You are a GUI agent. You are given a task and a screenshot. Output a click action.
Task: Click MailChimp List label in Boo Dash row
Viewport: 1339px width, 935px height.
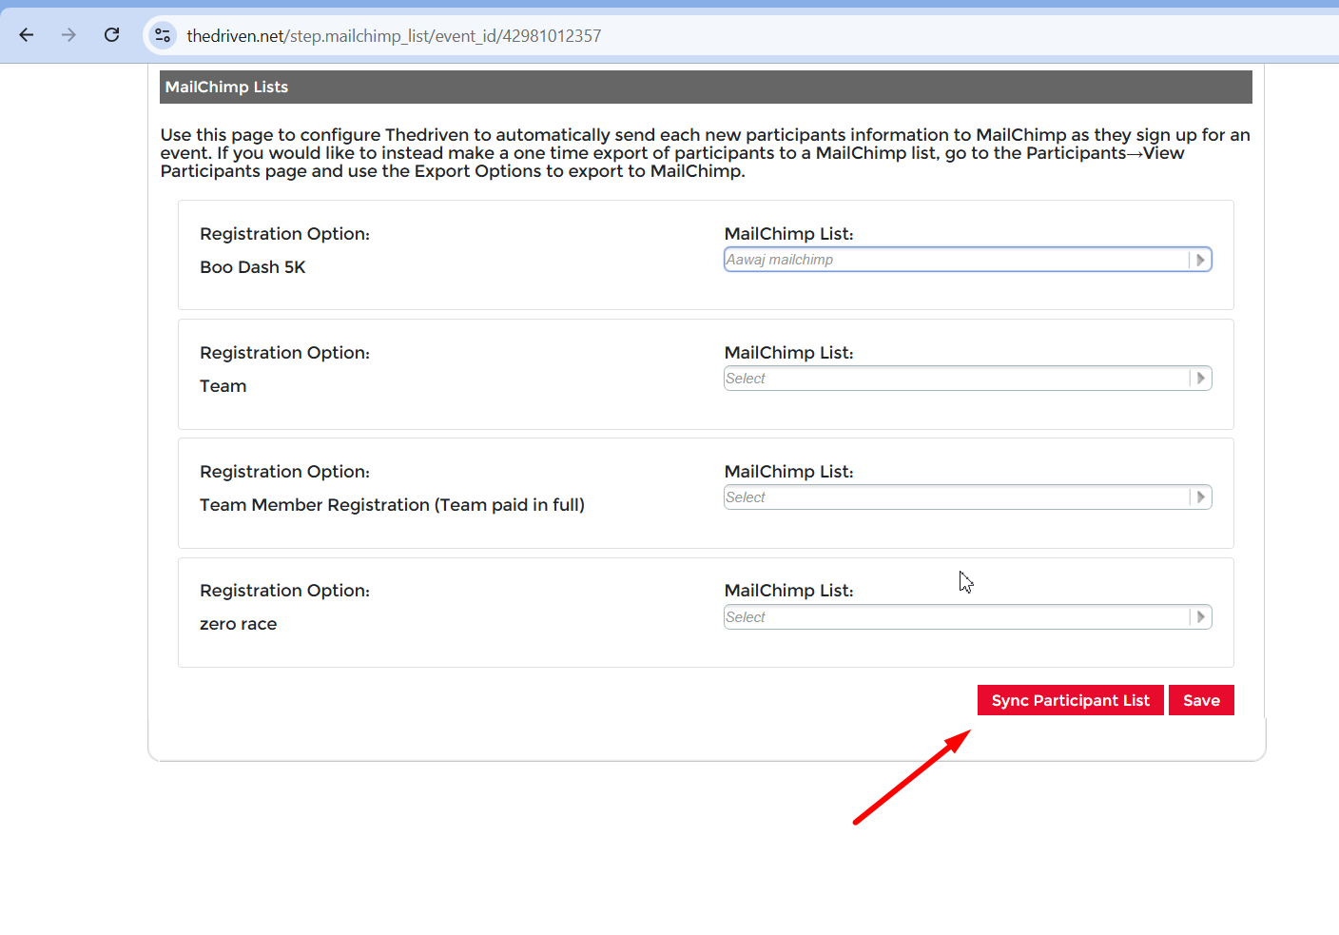(788, 234)
